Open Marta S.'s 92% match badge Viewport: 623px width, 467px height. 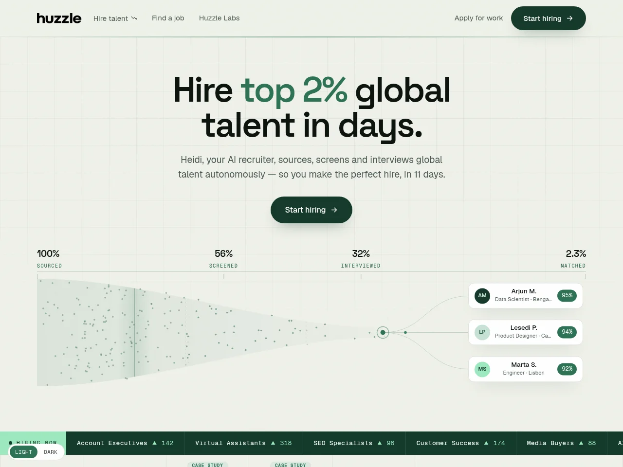coord(567,369)
